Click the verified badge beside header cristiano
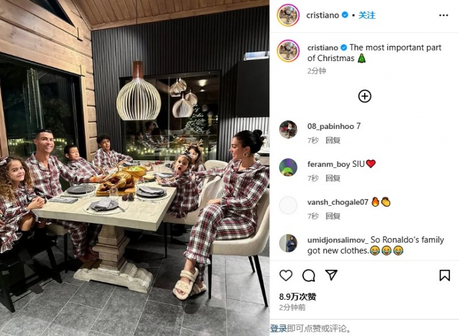459x336 pixels. click(x=345, y=15)
